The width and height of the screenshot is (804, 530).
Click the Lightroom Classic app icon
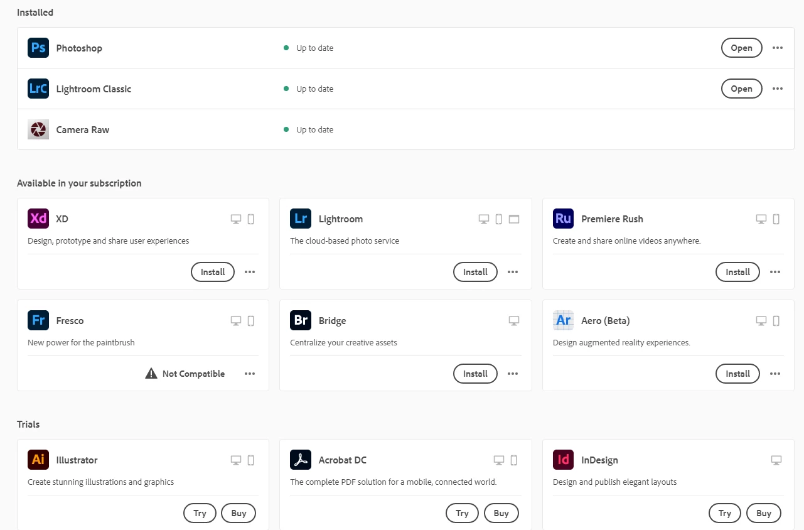pos(38,89)
